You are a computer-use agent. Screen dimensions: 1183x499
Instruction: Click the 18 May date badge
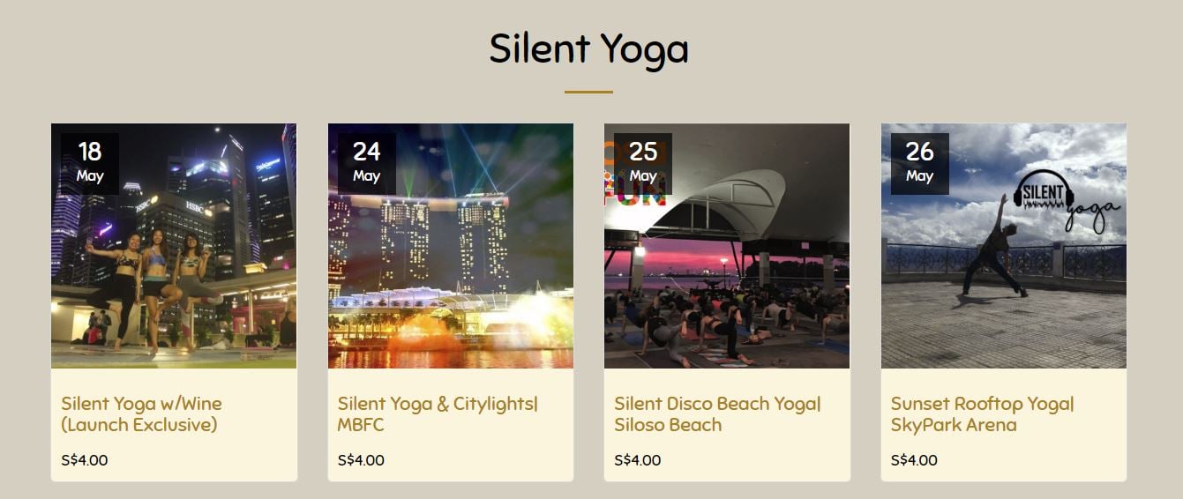pyautogui.click(x=90, y=162)
